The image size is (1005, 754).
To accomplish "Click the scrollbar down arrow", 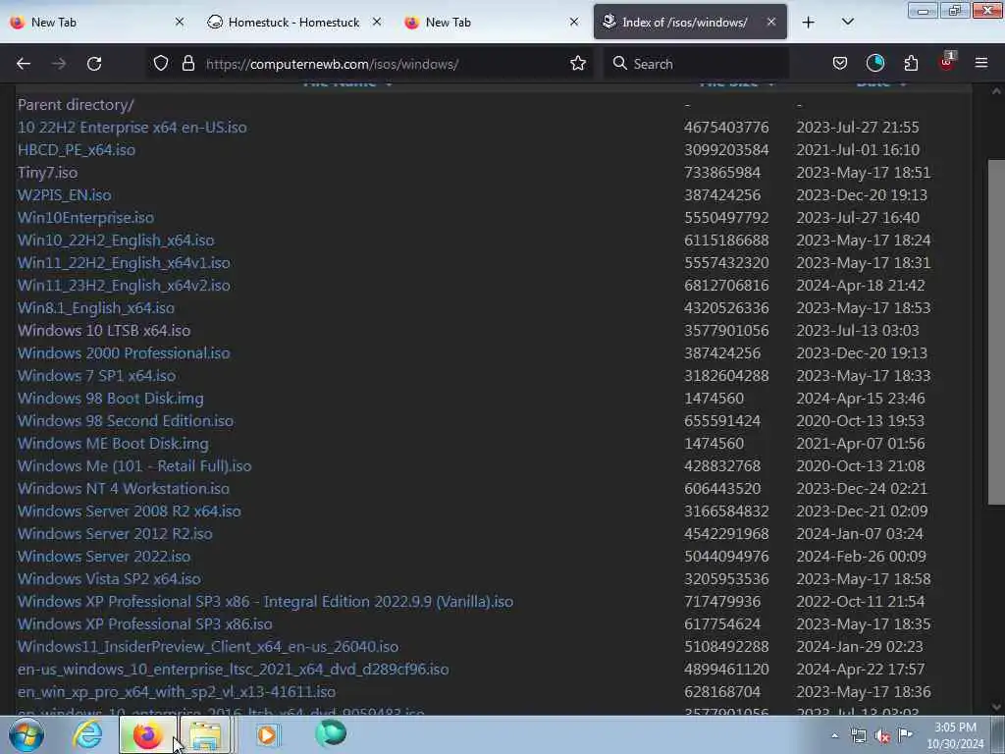I will [x=996, y=707].
